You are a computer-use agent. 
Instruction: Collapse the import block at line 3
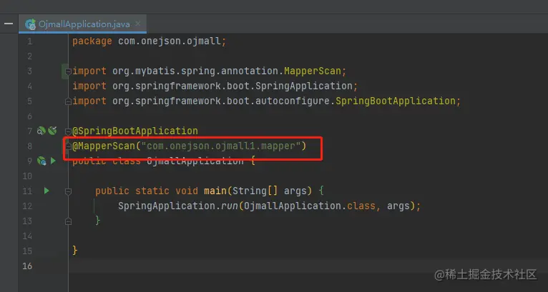click(69, 71)
